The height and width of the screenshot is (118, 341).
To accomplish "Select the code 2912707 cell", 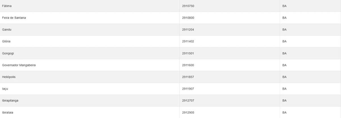I will [188, 101].
